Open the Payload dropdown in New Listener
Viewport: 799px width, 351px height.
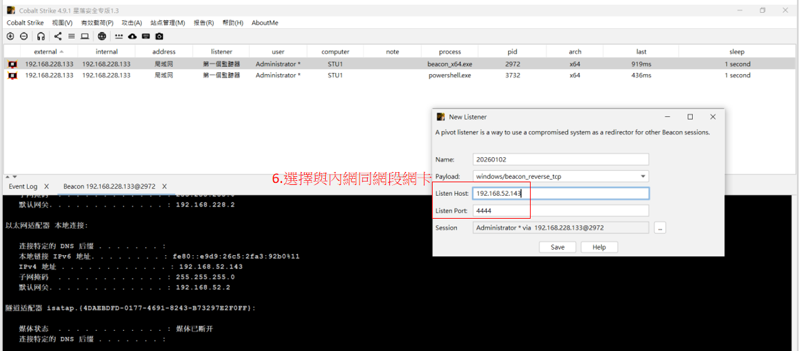point(641,177)
